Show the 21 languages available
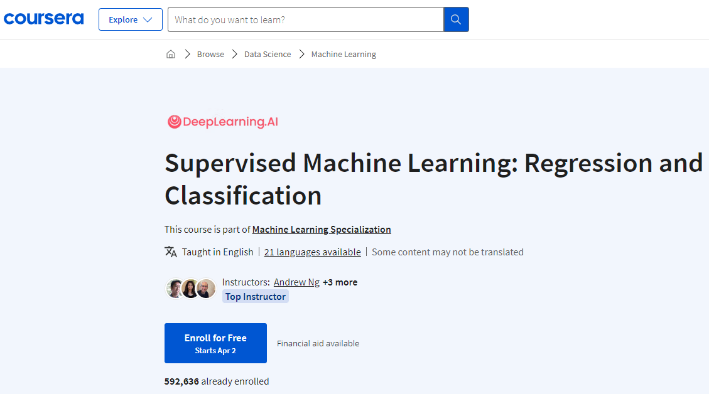The width and height of the screenshot is (709, 394). [313, 252]
